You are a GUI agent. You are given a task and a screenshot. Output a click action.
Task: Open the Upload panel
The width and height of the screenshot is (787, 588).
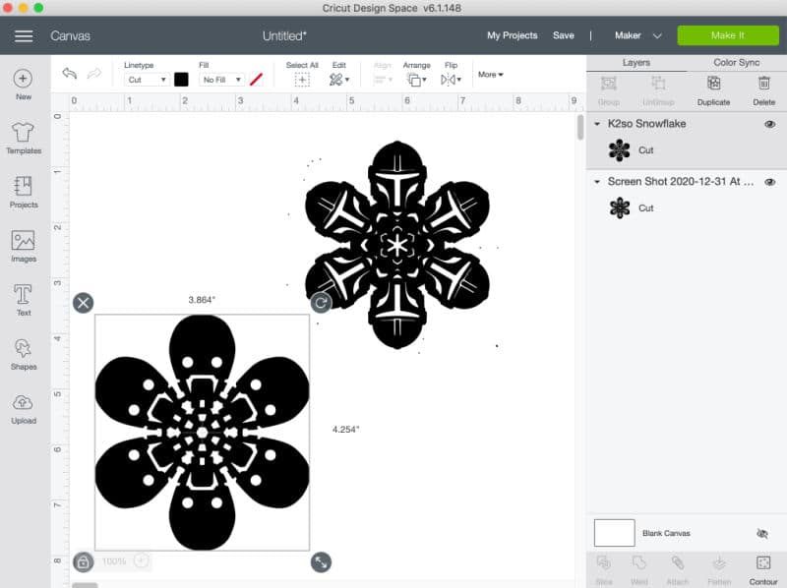pyautogui.click(x=24, y=408)
